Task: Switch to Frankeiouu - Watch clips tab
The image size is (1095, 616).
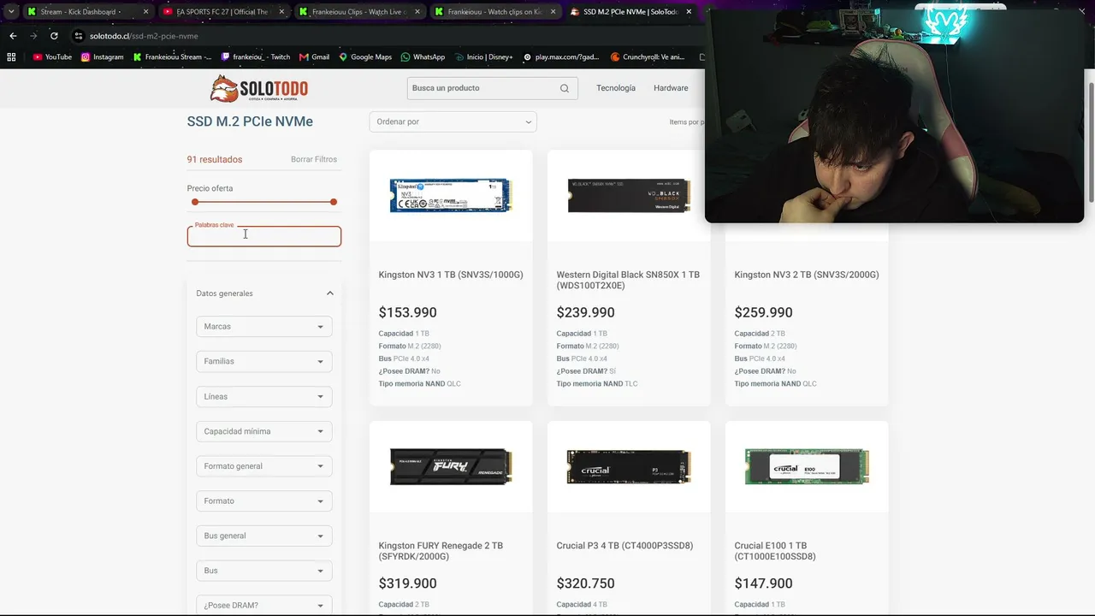Action: [494, 12]
